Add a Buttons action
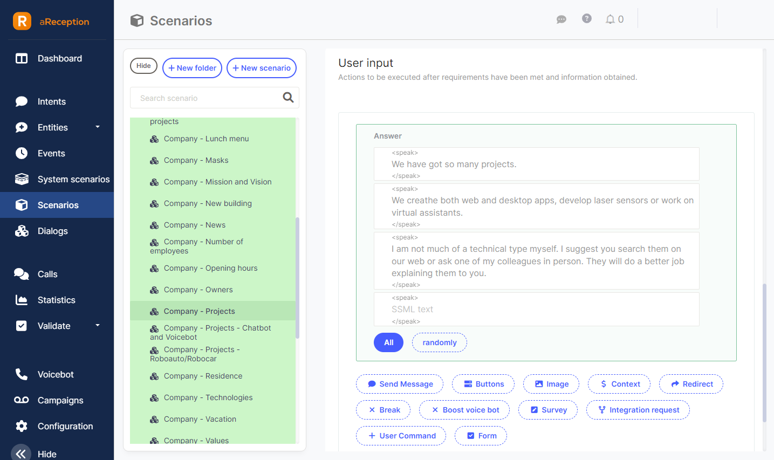 [x=483, y=384]
